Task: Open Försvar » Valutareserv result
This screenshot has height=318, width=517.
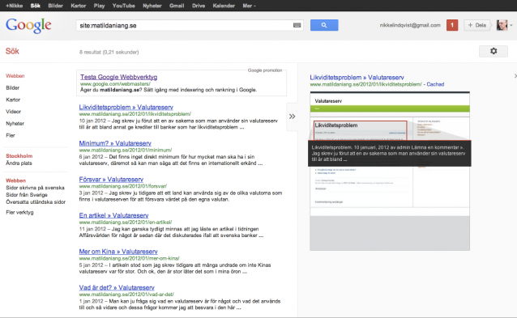Action: [111, 180]
